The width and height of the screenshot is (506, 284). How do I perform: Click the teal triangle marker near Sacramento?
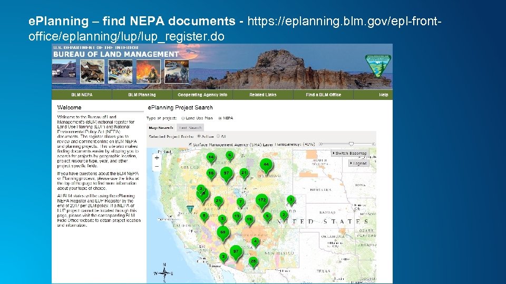point(190,209)
